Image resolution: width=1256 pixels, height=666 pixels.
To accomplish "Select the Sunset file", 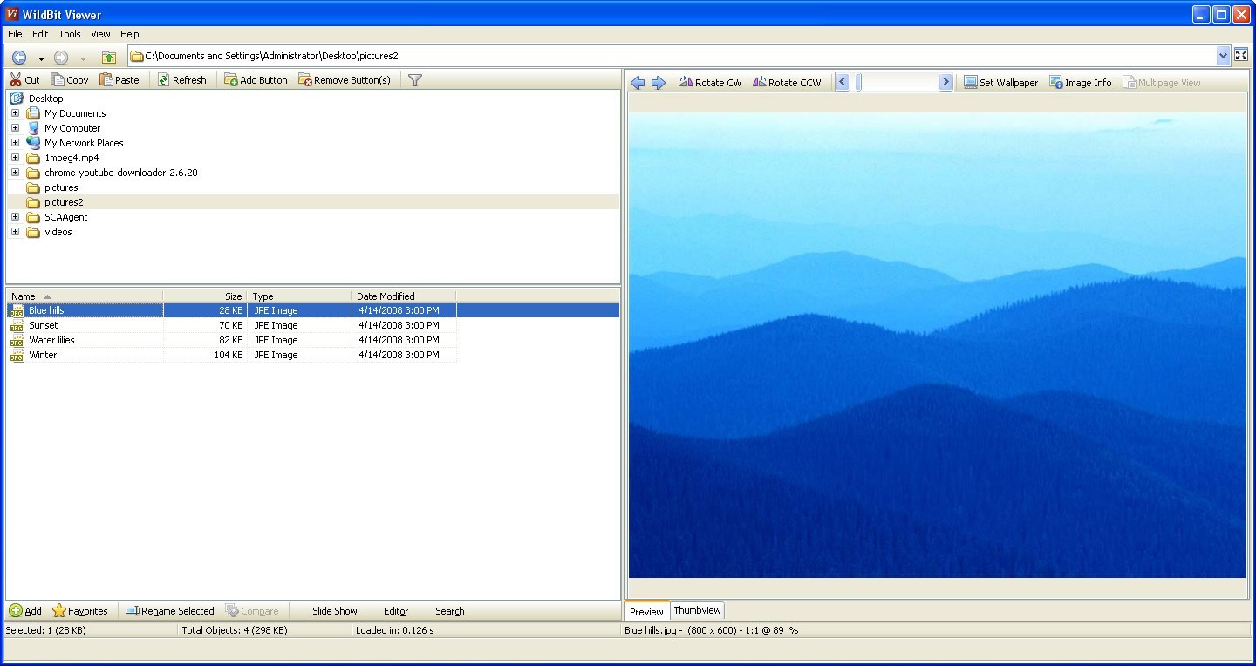I will 44,325.
